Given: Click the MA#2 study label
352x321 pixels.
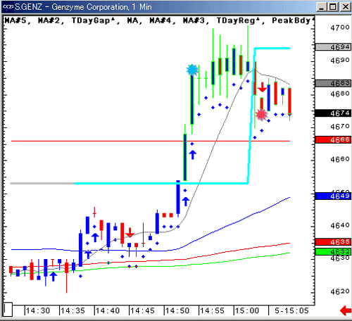Looking at the screenshot, I should tap(49, 20).
